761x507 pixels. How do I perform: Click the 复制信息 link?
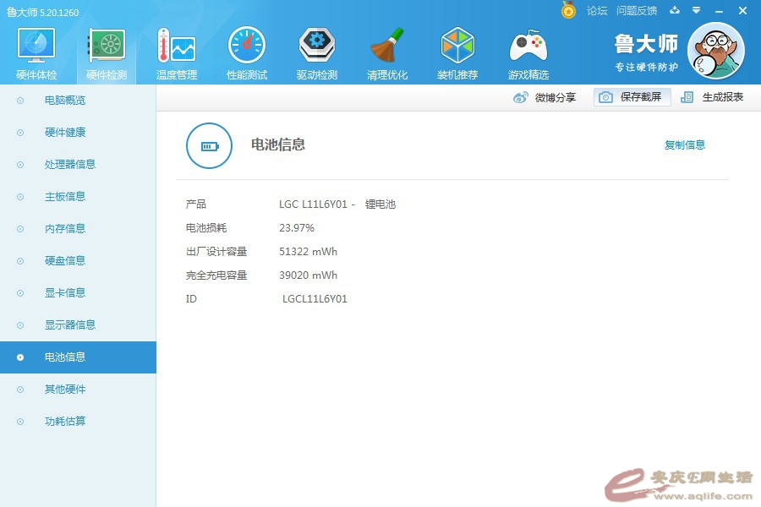(684, 145)
